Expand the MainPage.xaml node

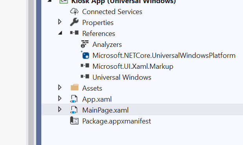[60, 109]
